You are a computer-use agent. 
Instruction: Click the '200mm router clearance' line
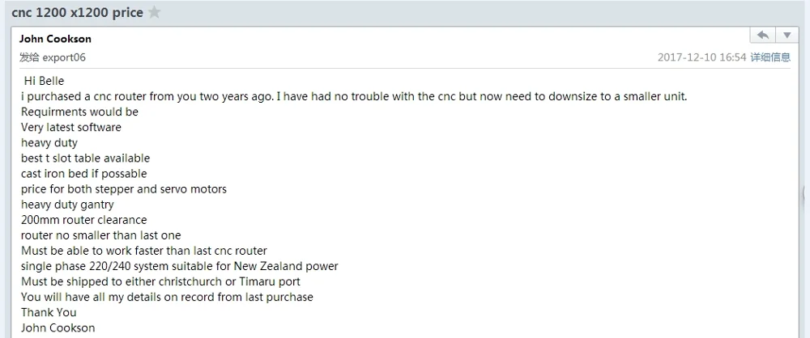(x=83, y=219)
